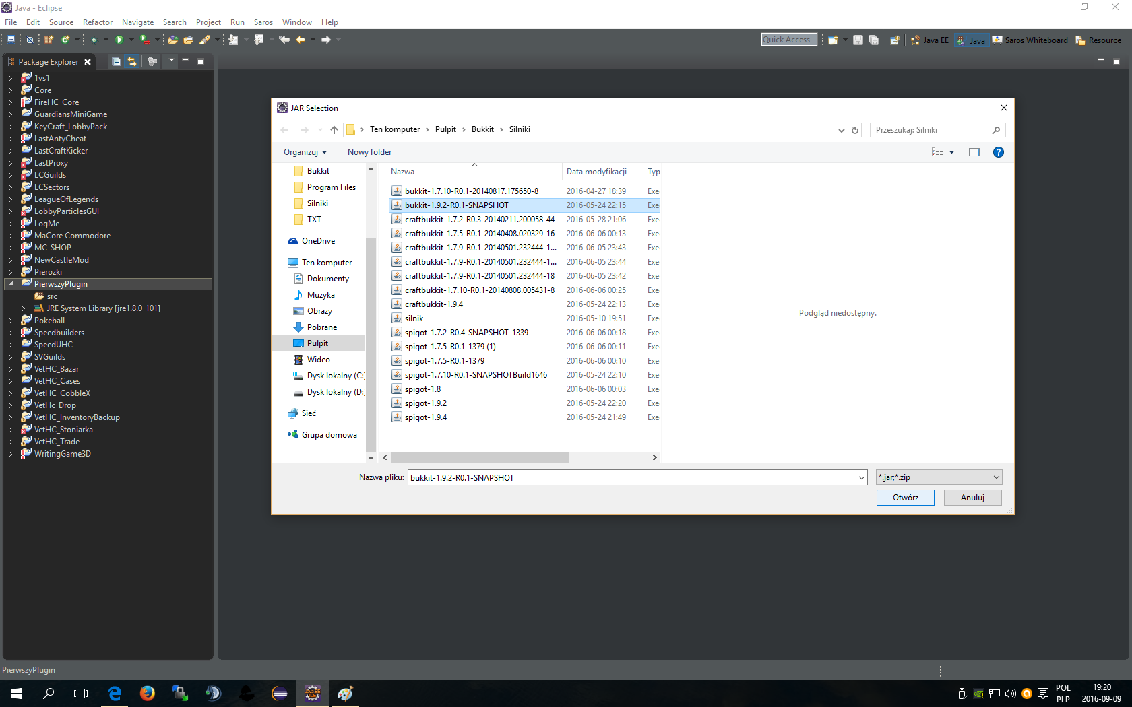Click the Debug bug icon

point(94,40)
